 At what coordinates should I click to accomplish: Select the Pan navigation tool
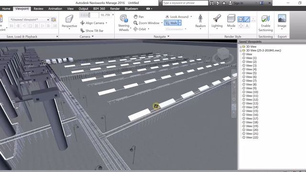pyautogui.click(x=139, y=17)
